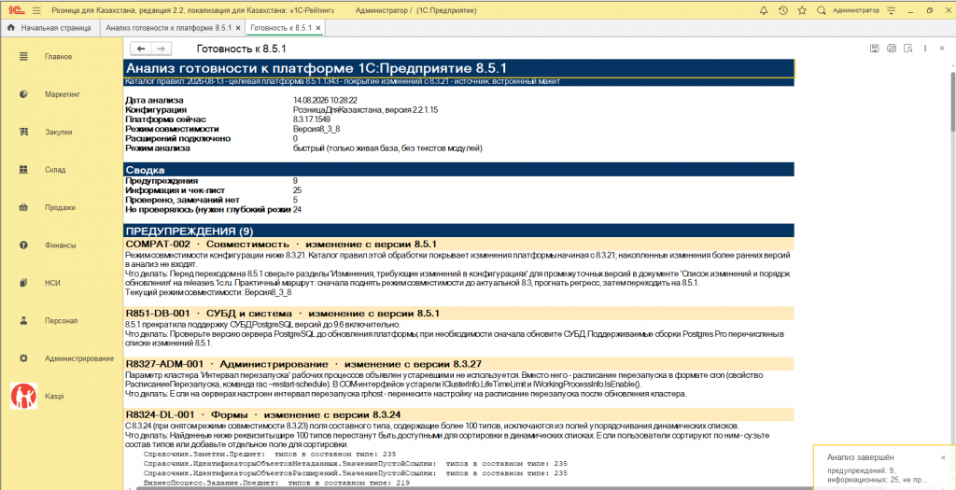Open favorites star icon
Image resolution: width=956 pixels, height=490 pixels.
tap(802, 10)
